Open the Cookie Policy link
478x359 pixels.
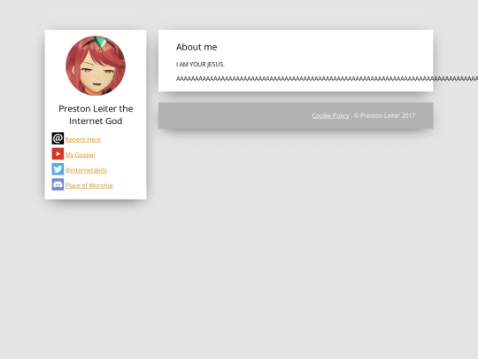(x=330, y=115)
